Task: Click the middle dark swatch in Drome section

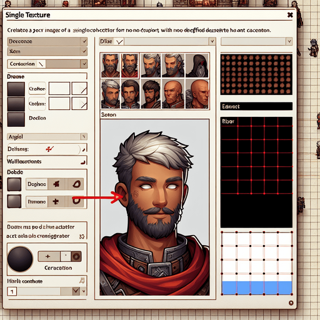Action: 16,104
